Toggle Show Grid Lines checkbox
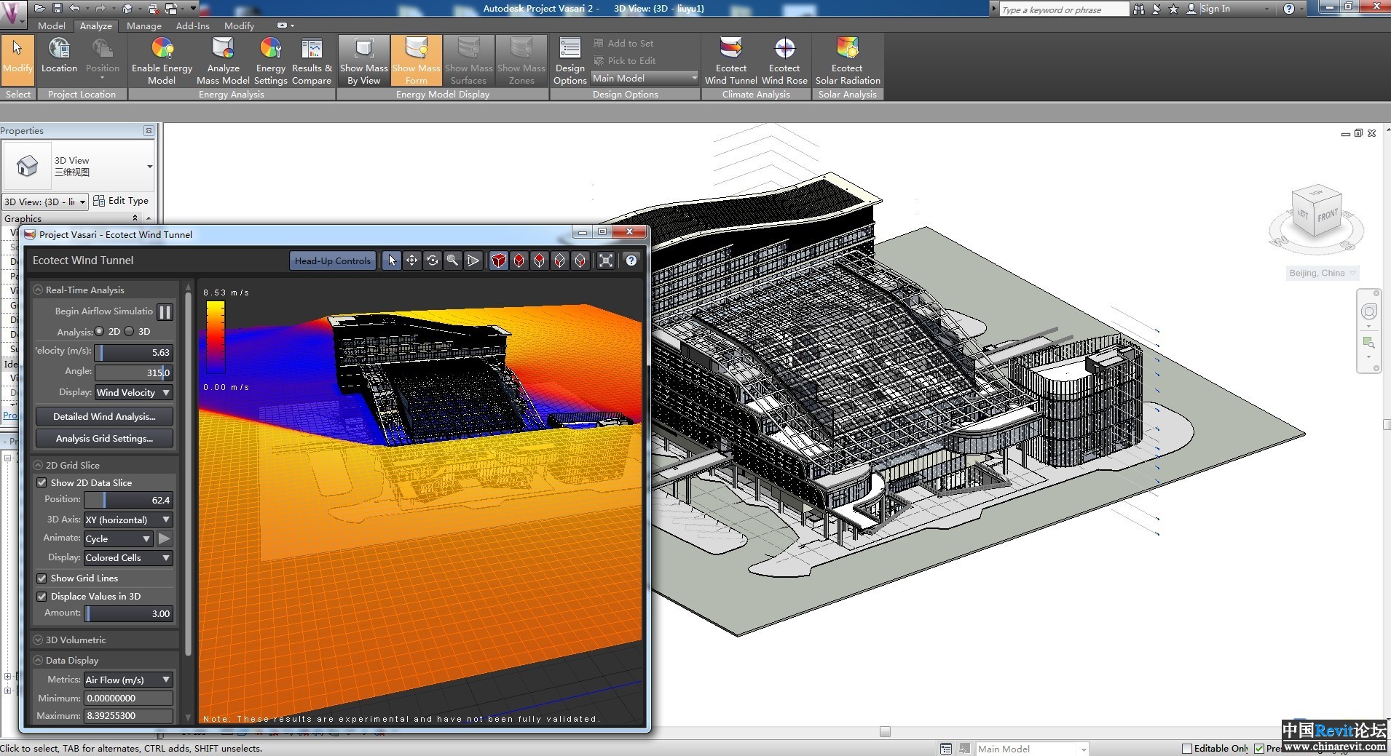Image resolution: width=1391 pixels, height=756 pixels. pyautogui.click(x=42, y=578)
